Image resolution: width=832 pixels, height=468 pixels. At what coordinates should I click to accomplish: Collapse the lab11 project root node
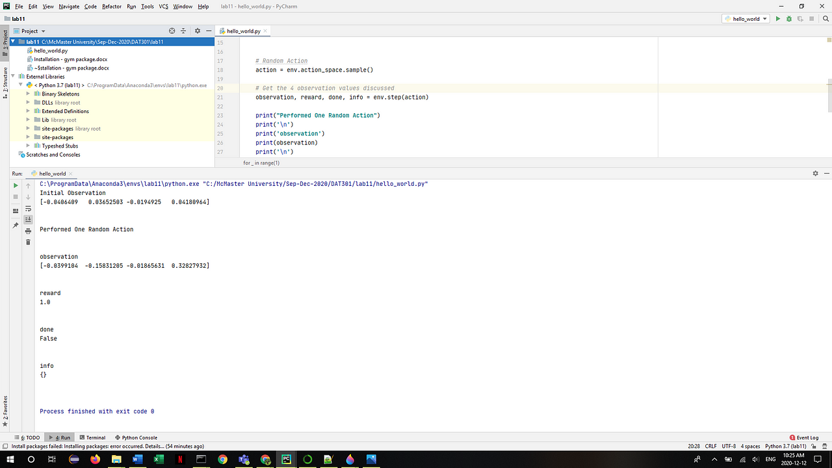click(x=14, y=42)
